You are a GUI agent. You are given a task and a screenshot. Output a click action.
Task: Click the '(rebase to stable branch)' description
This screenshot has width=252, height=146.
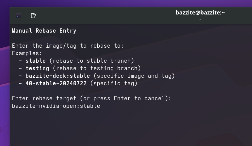[92, 61]
